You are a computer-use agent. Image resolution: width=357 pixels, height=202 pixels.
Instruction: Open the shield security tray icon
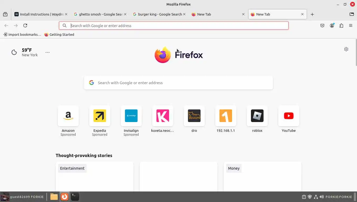click(310, 197)
